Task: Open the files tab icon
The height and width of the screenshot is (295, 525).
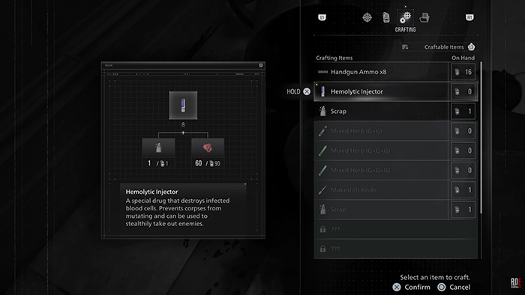Action: point(424,17)
